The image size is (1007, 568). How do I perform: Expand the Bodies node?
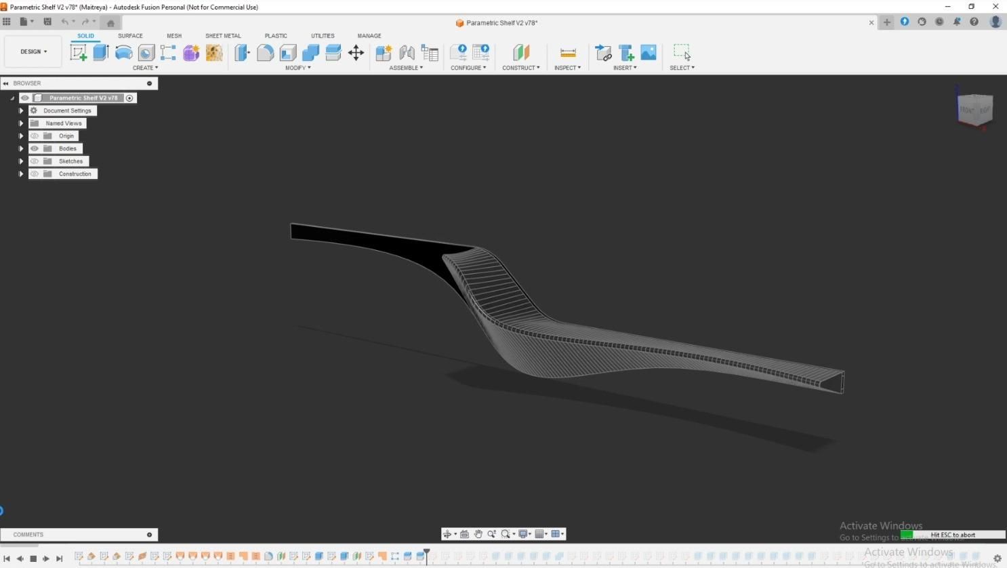[x=21, y=148]
